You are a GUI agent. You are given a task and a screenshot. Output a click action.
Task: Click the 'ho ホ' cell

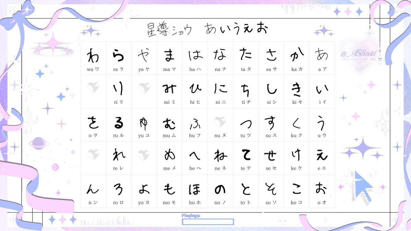195,191
